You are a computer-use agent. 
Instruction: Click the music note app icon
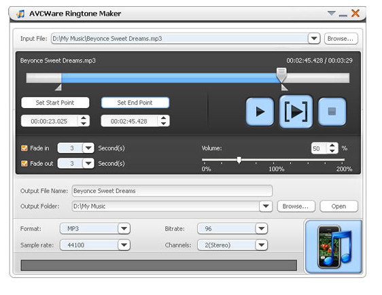click(x=20, y=14)
